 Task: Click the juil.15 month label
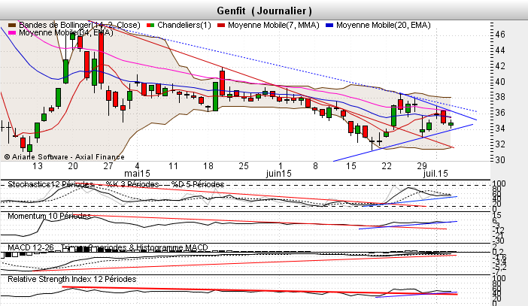(x=435, y=174)
